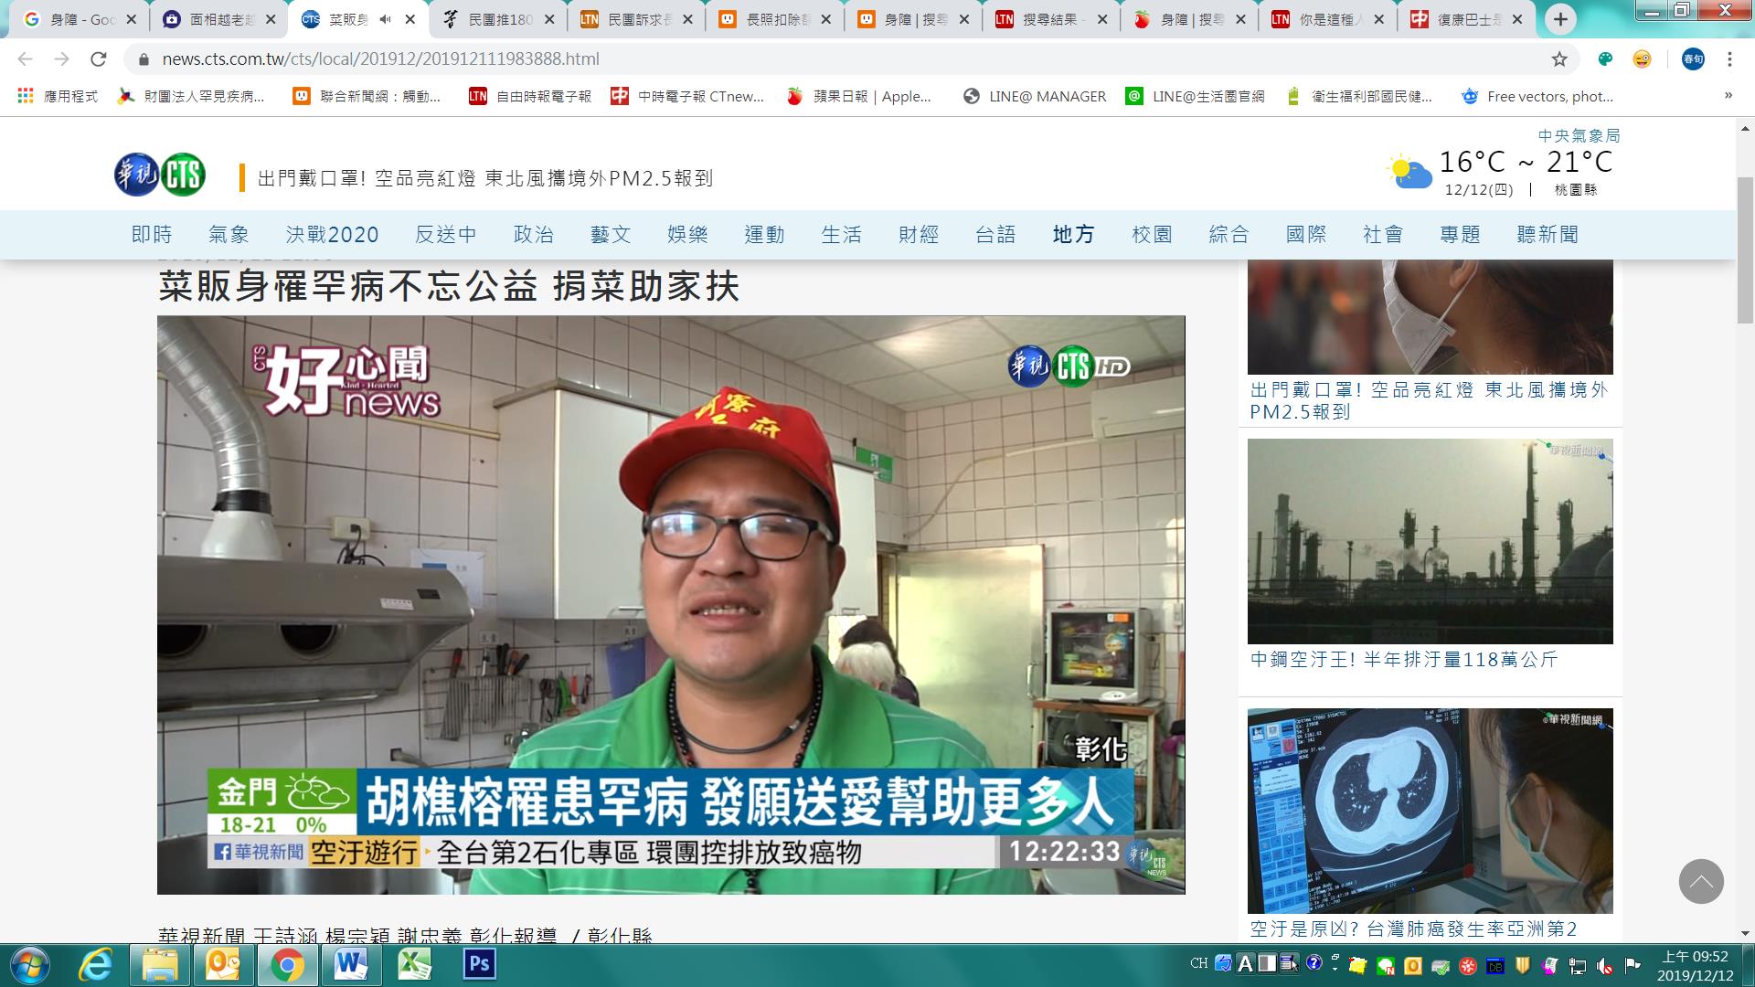Switch to the 面相越老越 tab

pos(220,19)
